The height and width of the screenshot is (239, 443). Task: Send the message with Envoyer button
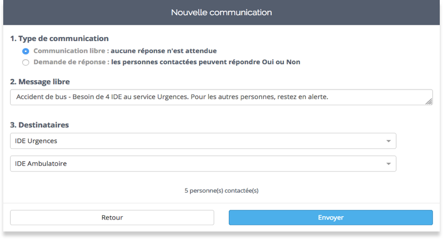coord(330,217)
